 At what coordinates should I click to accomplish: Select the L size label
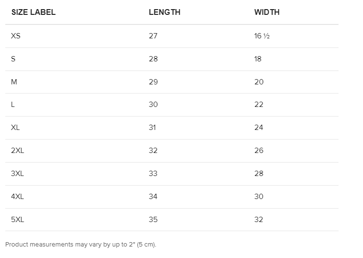click(x=13, y=105)
